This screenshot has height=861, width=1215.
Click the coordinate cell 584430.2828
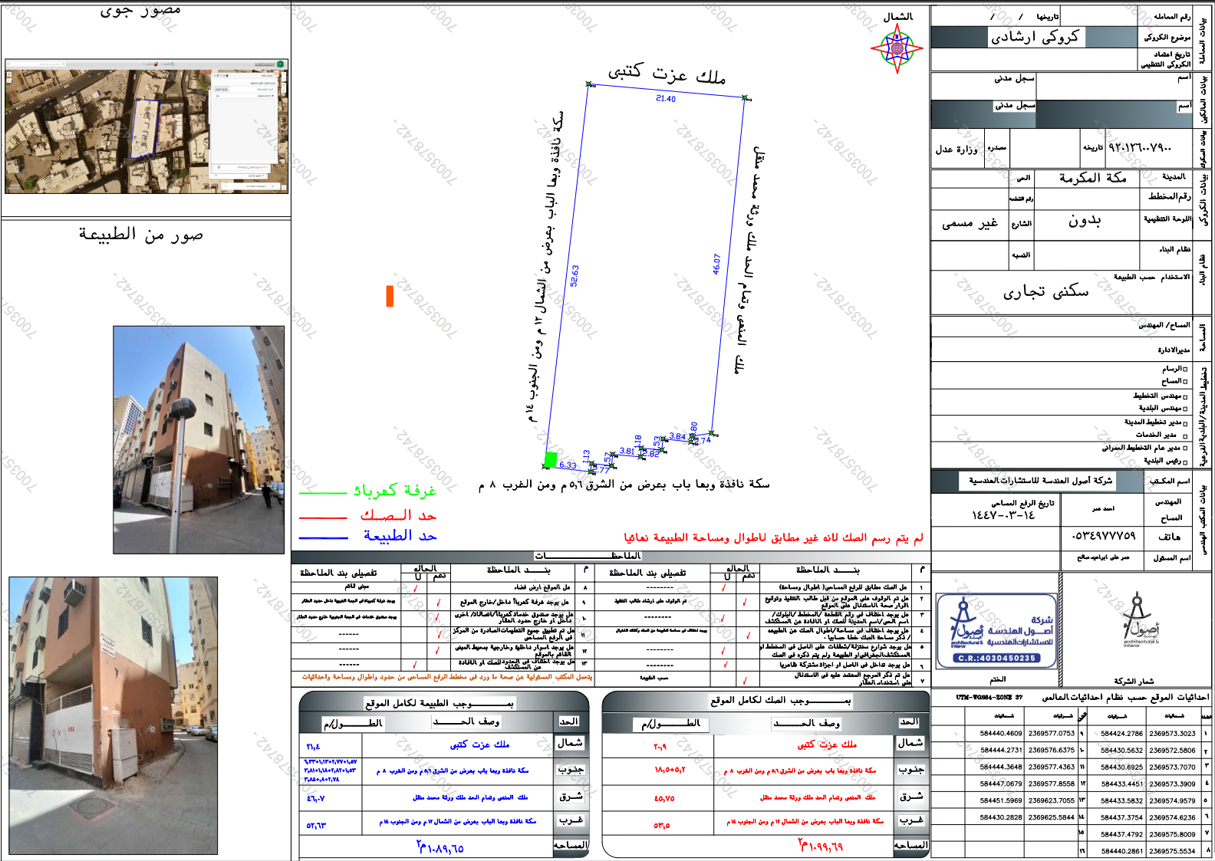pos(1001,817)
